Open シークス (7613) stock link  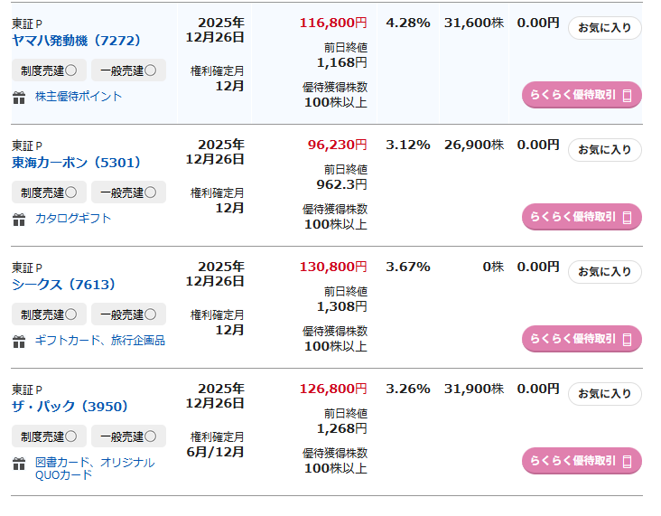coord(63,285)
